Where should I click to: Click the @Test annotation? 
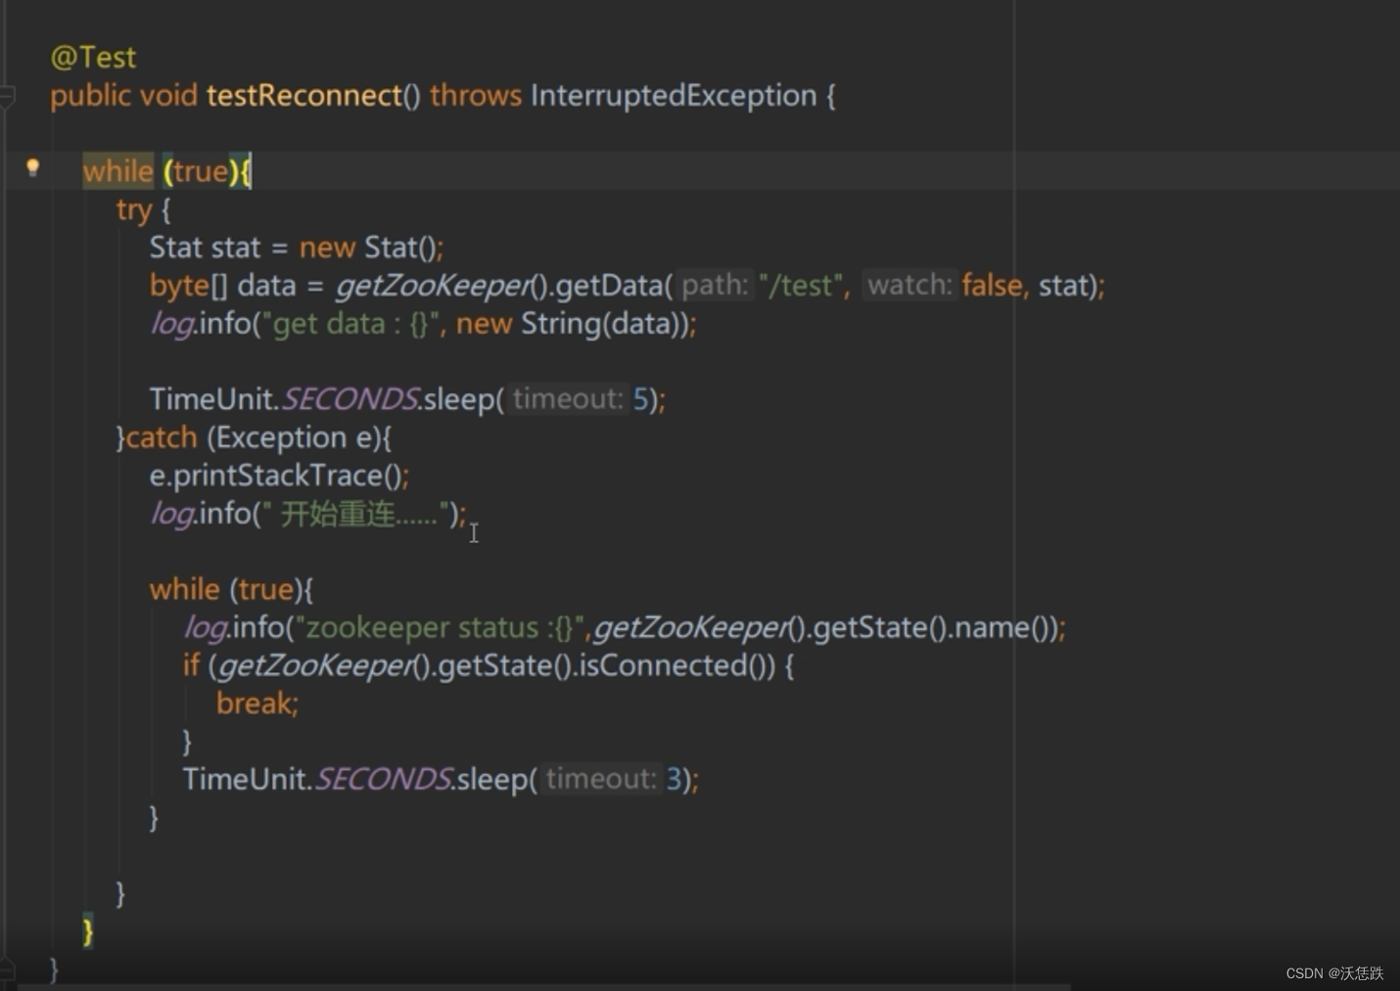93,58
